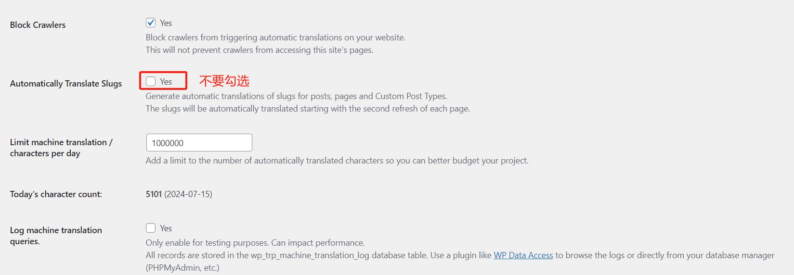Screen dimensions: 794x275
Task: Click the Automatically Translate Slugs heading
Action: tap(66, 84)
